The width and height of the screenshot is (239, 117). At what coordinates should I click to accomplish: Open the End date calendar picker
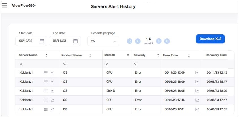(x=75, y=41)
